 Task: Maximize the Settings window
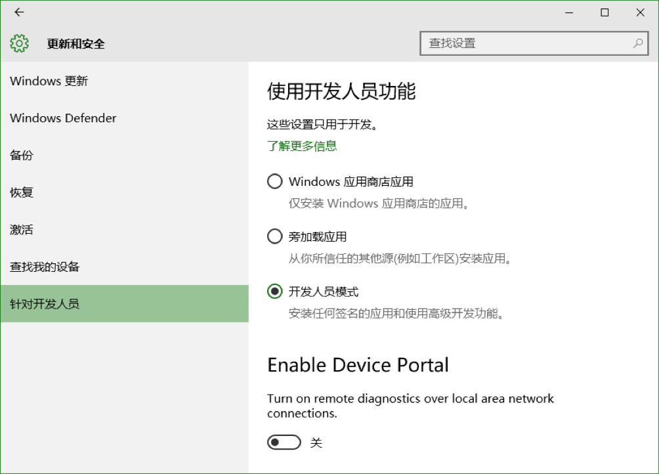click(x=604, y=12)
